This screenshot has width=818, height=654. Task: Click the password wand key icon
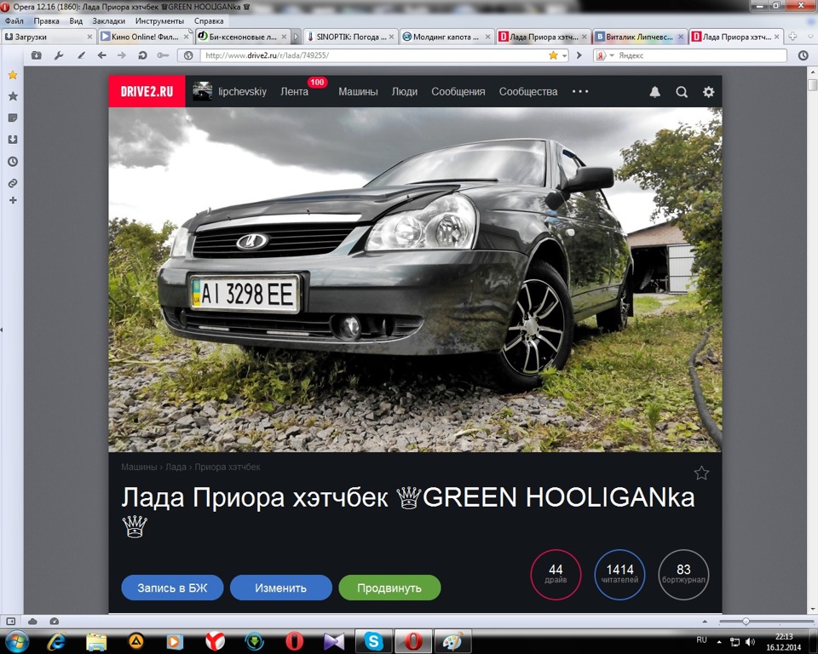(163, 55)
